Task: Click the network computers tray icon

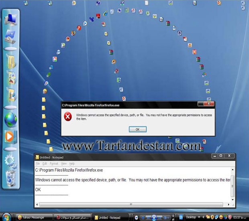Action: pos(216,217)
